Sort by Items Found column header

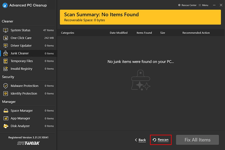(x=144, y=33)
